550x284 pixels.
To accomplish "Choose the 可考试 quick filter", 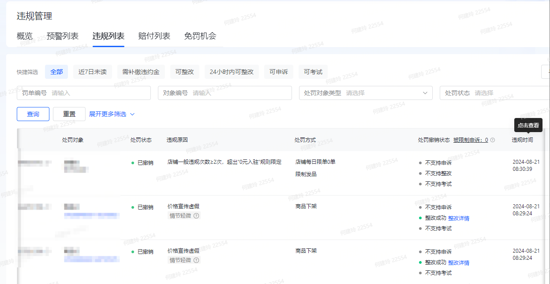I will coord(313,72).
